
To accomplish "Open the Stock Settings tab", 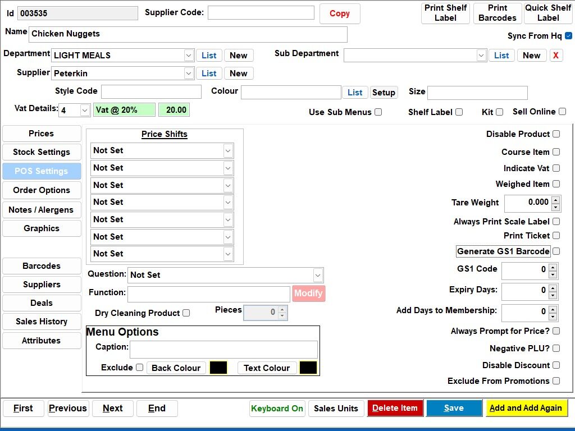I will coord(42,152).
